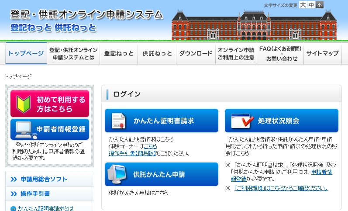
Task: Click the 処理状況照会 button
Action: 282,121
